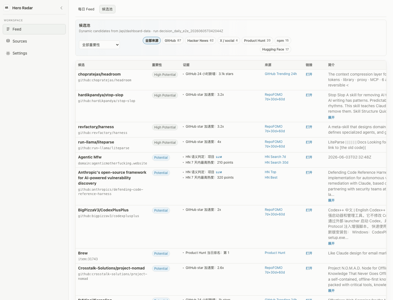
Task: Filter candidates by Hugging Face 17
Action: pos(275,49)
